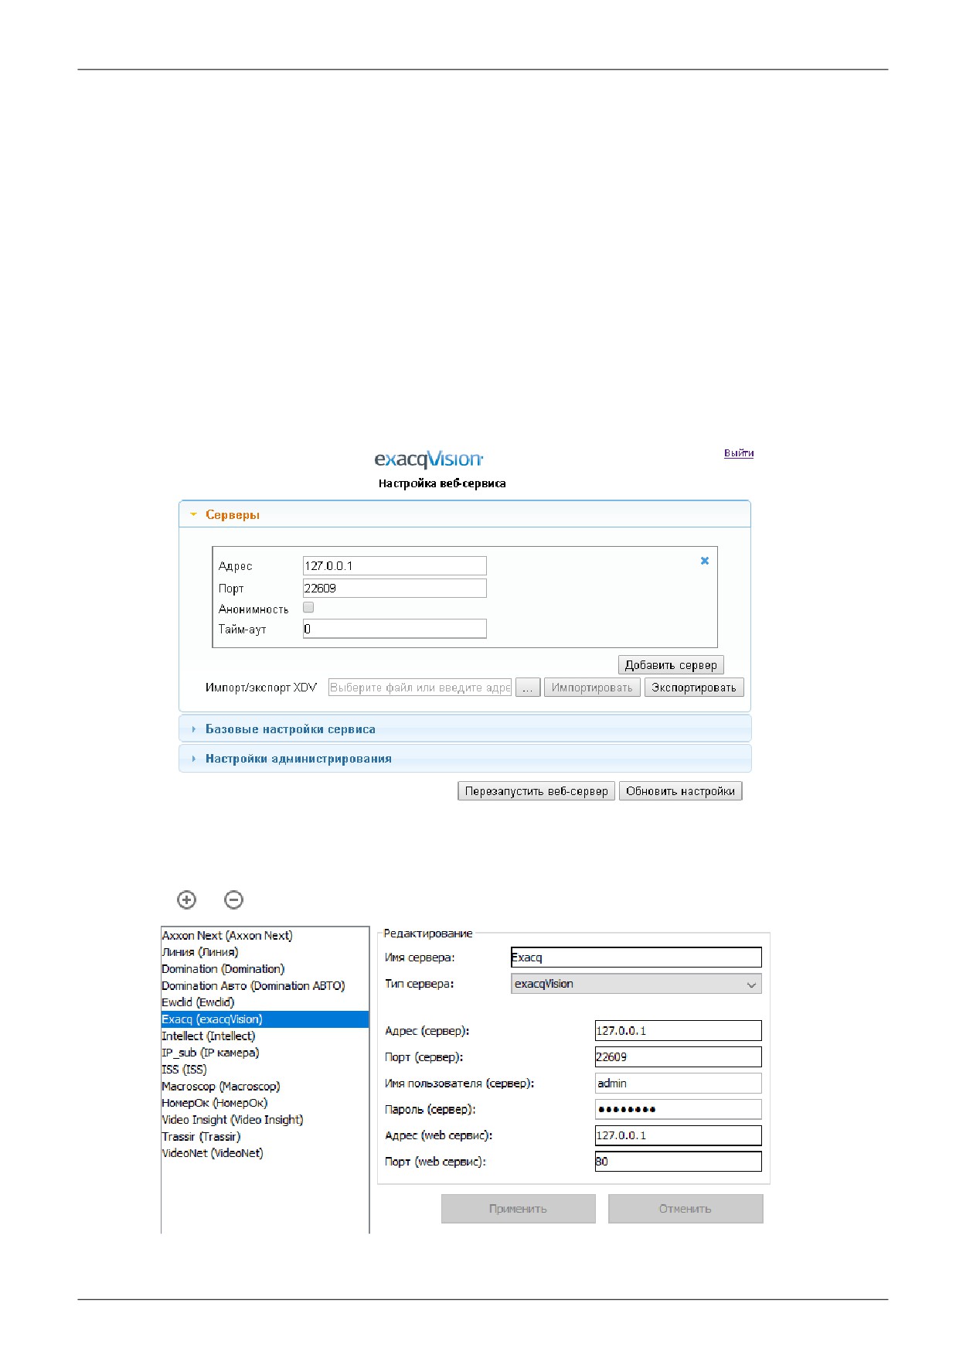Click the exacqVision logo
956x1355 pixels.
429,459
